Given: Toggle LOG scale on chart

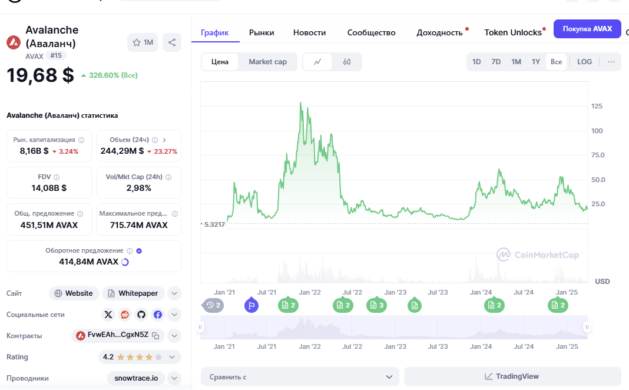Looking at the screenshot, I should (584, 62).
